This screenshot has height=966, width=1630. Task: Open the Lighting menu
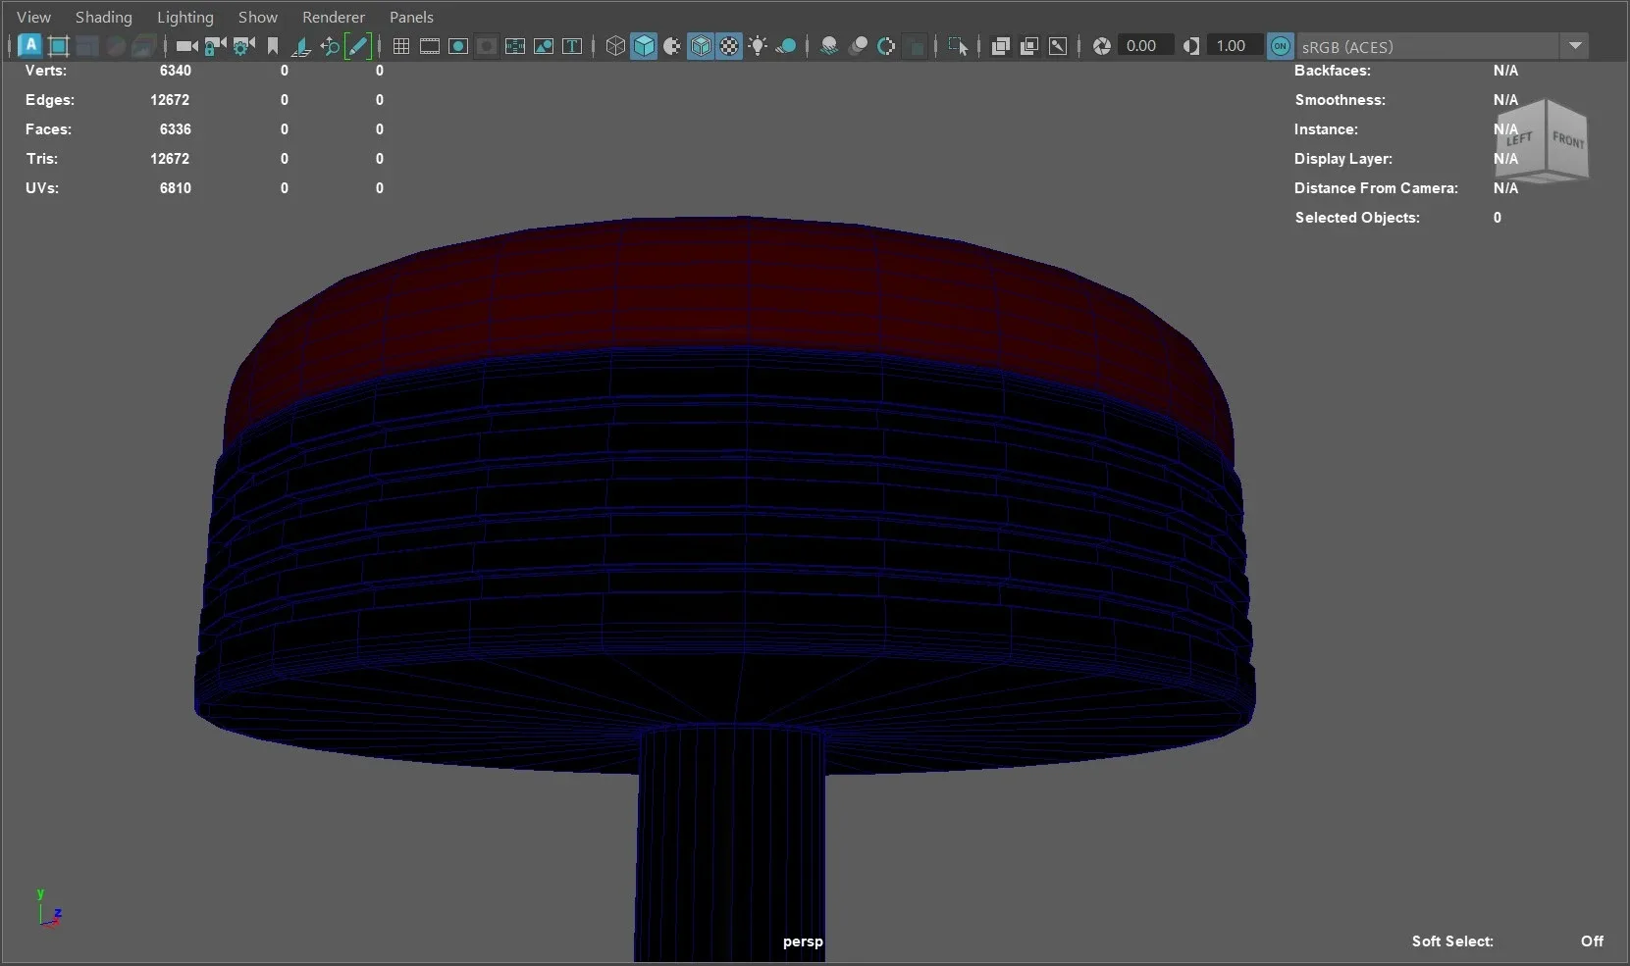[184, 17]
